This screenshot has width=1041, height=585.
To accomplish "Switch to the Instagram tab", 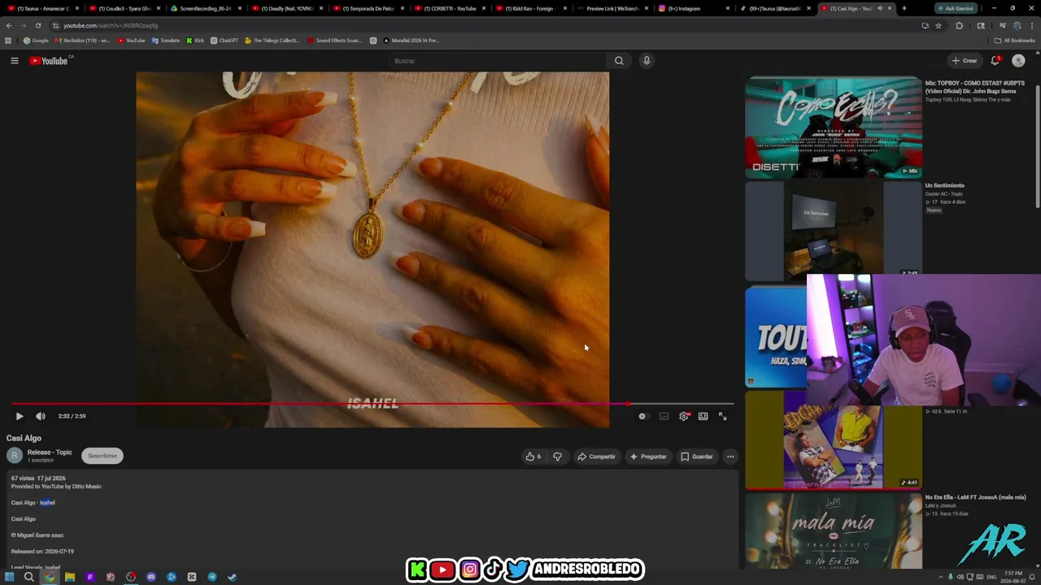I will (693, 8).
